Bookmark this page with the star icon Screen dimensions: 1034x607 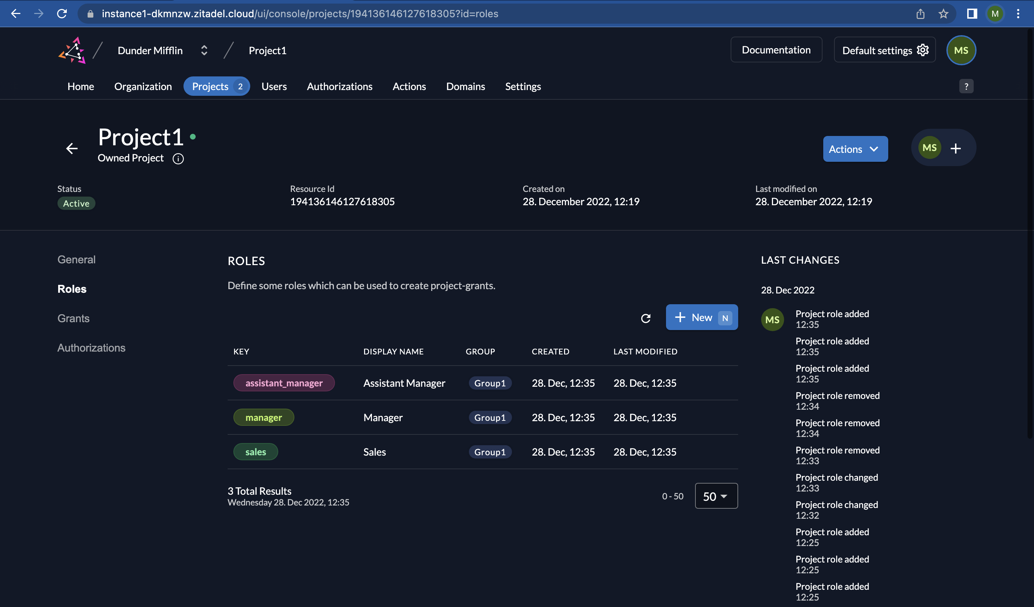pyautogui.click(x=943, y=14)
